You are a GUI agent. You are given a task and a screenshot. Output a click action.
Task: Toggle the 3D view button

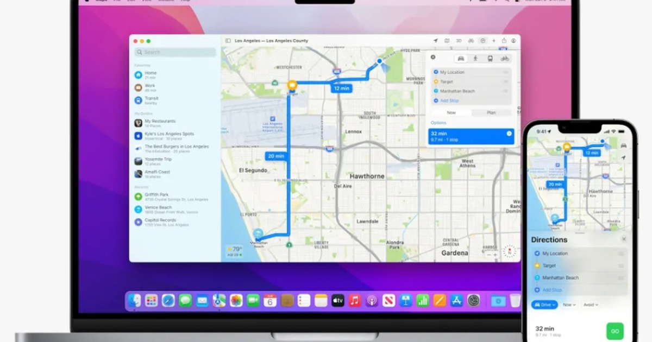coord(459,41)
